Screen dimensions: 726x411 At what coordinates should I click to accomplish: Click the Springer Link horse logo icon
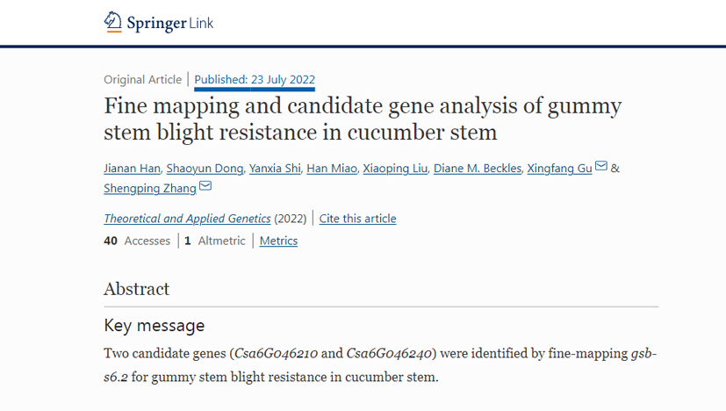tap(113, 22)
